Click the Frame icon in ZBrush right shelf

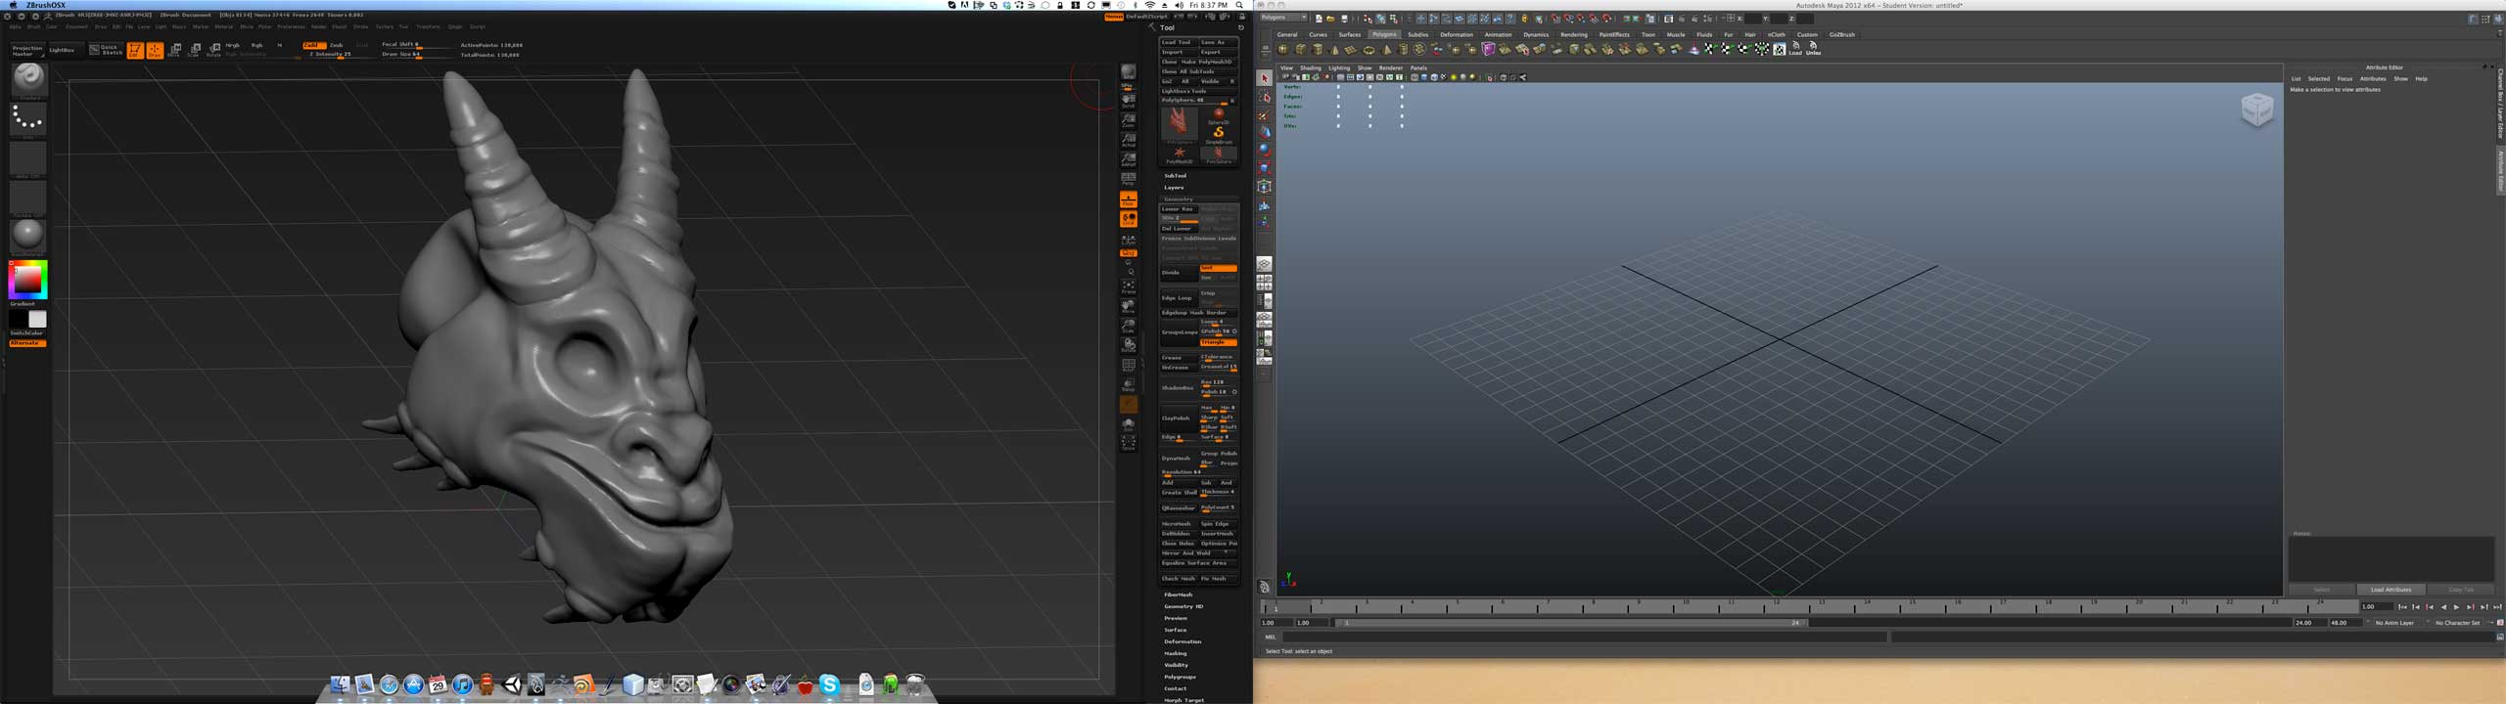[1129, 286]
